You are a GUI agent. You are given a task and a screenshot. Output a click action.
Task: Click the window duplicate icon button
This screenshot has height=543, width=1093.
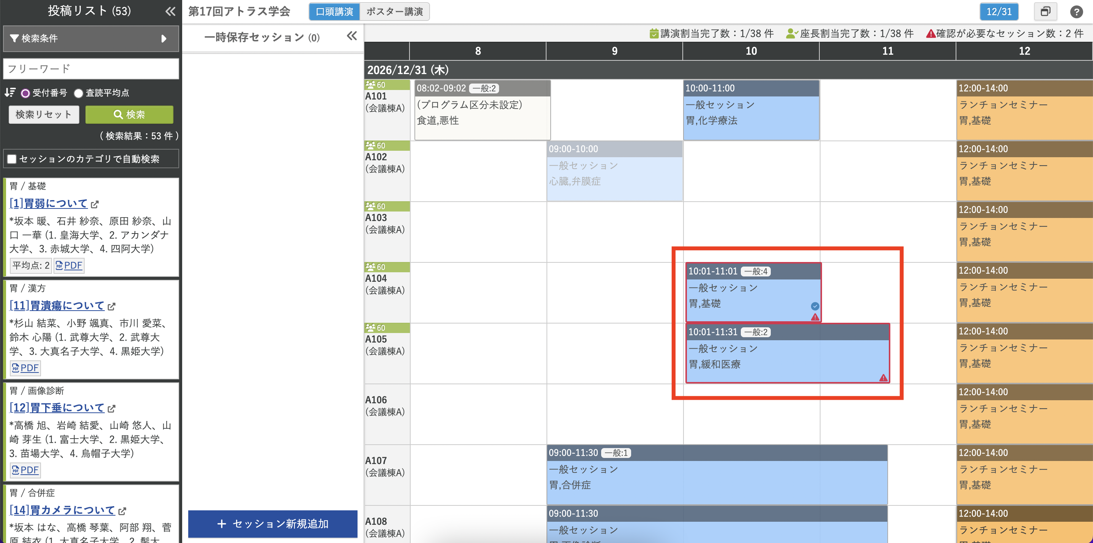coord(1045,11)
